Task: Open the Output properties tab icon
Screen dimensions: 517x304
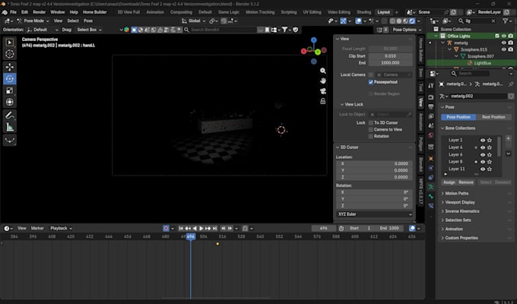Action: click(x=430, y=106)
